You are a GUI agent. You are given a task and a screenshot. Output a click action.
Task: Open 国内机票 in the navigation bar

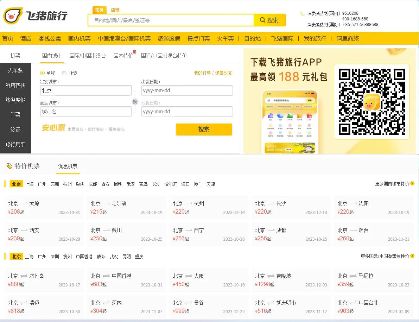[x=80, y=38]
